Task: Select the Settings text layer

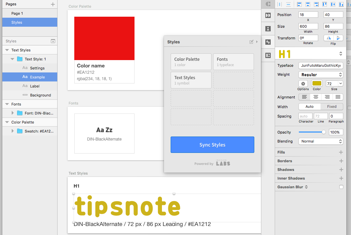Action: tap(30, 68)
